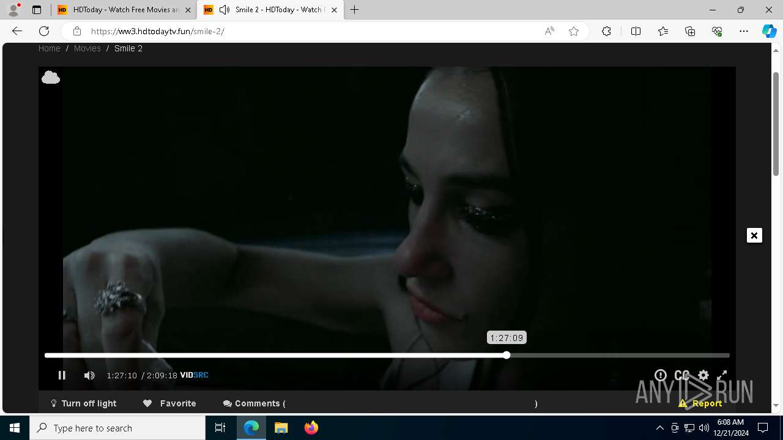Open the Windows Start menu
The image size is (783, 440).
(15, 428)
